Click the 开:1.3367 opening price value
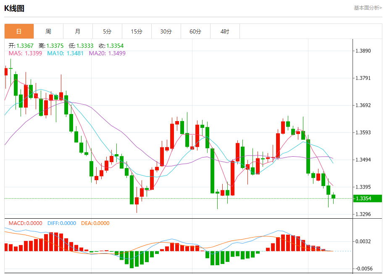 [x=21, y=46]
